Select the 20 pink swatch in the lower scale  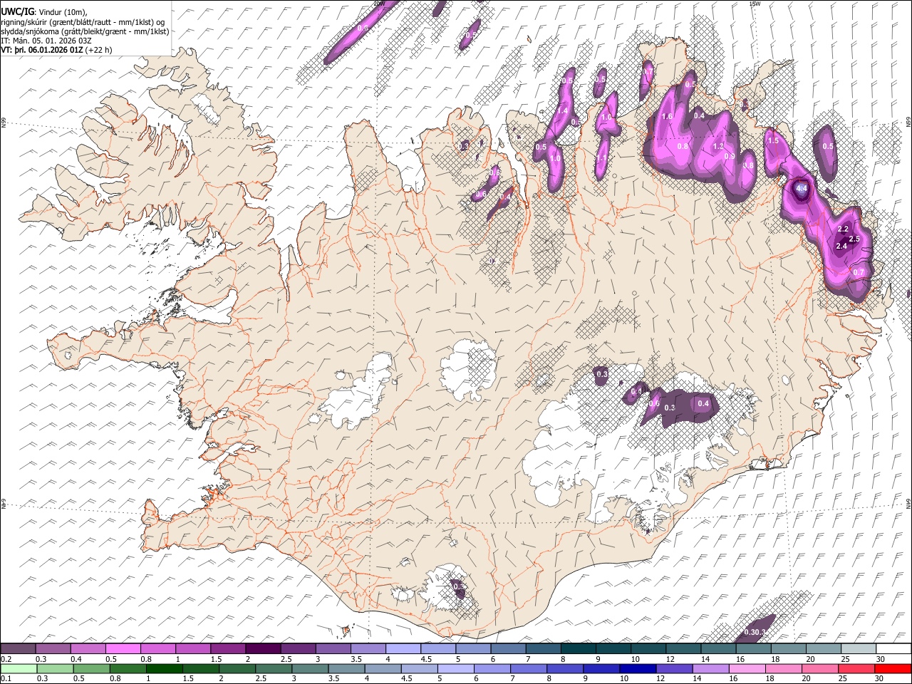pos(820,668)
